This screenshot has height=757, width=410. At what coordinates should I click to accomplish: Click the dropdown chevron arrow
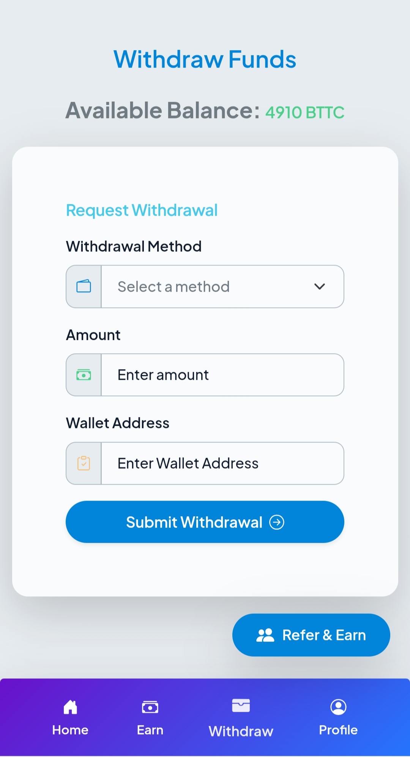click(320, 286)
